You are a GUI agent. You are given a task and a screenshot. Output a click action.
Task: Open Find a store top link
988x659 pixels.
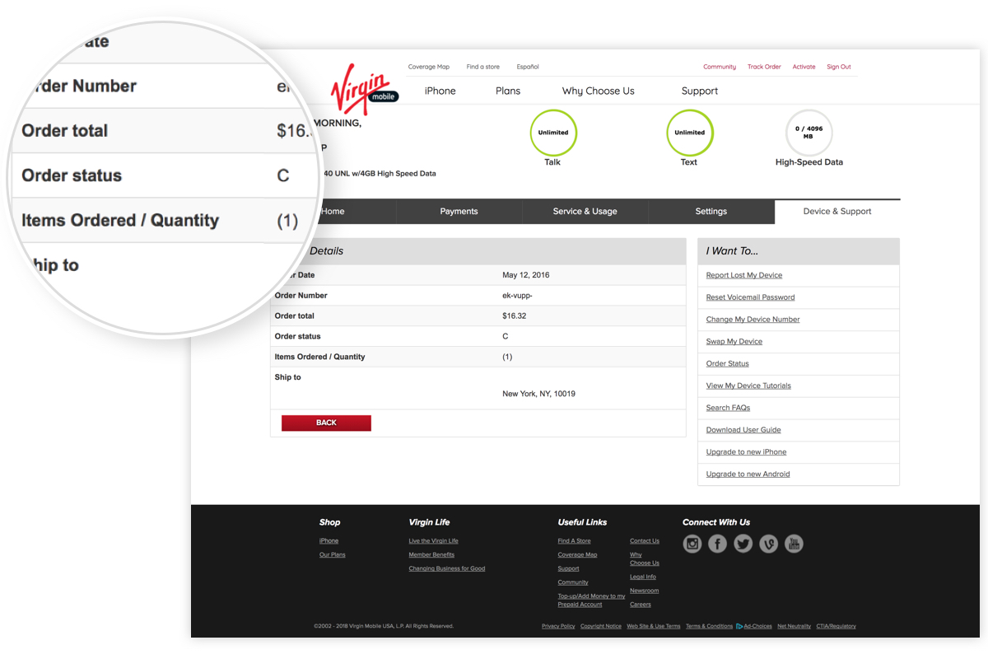(483, 67)
